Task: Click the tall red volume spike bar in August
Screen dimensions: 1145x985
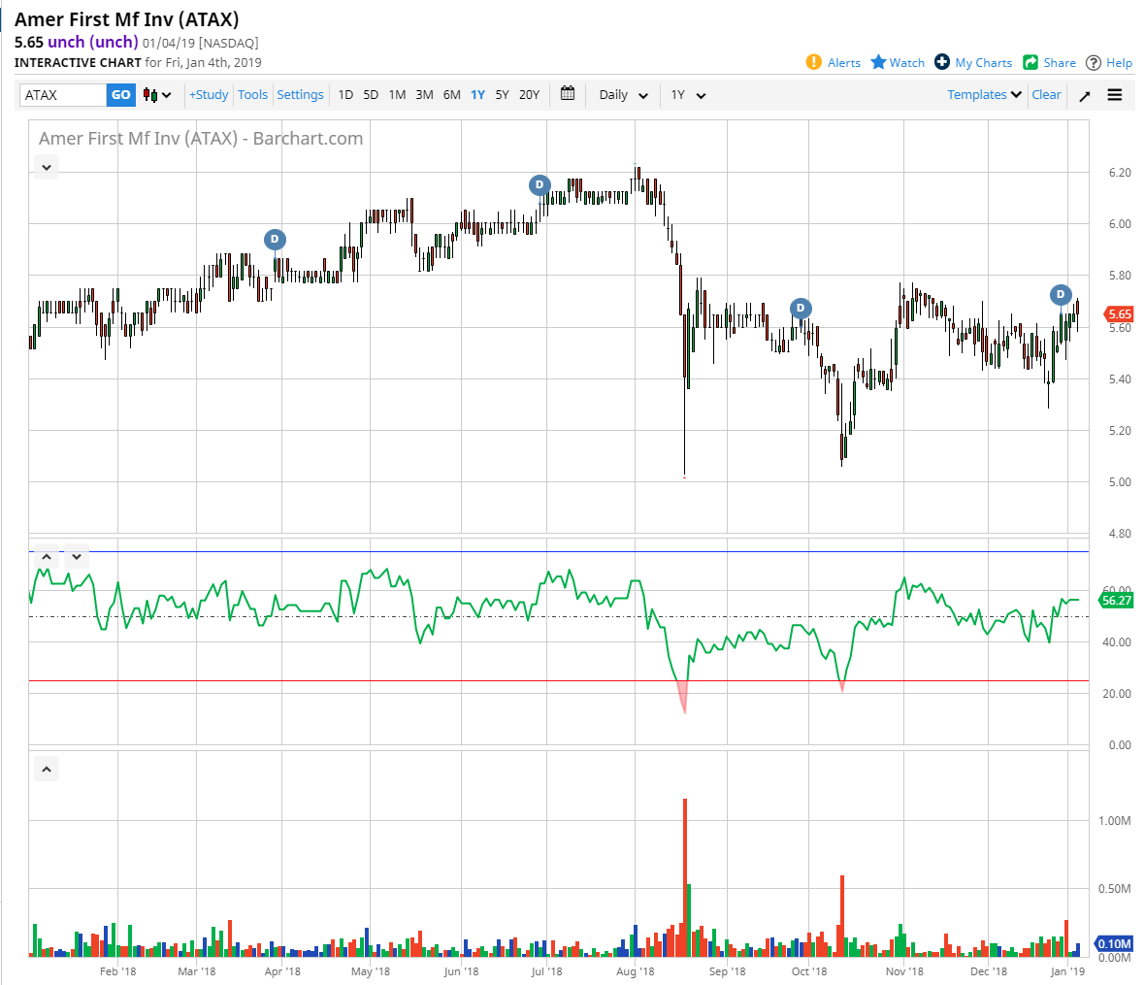Action: tap(685, 877)
